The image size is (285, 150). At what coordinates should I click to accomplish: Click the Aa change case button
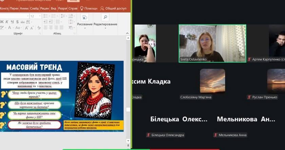coord(18,28)
